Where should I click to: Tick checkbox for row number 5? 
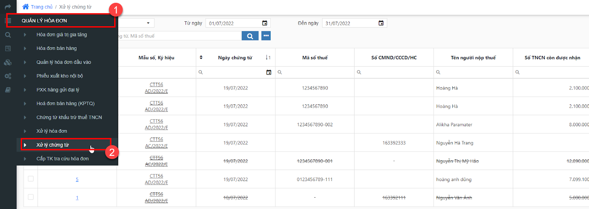pos(31,179)
